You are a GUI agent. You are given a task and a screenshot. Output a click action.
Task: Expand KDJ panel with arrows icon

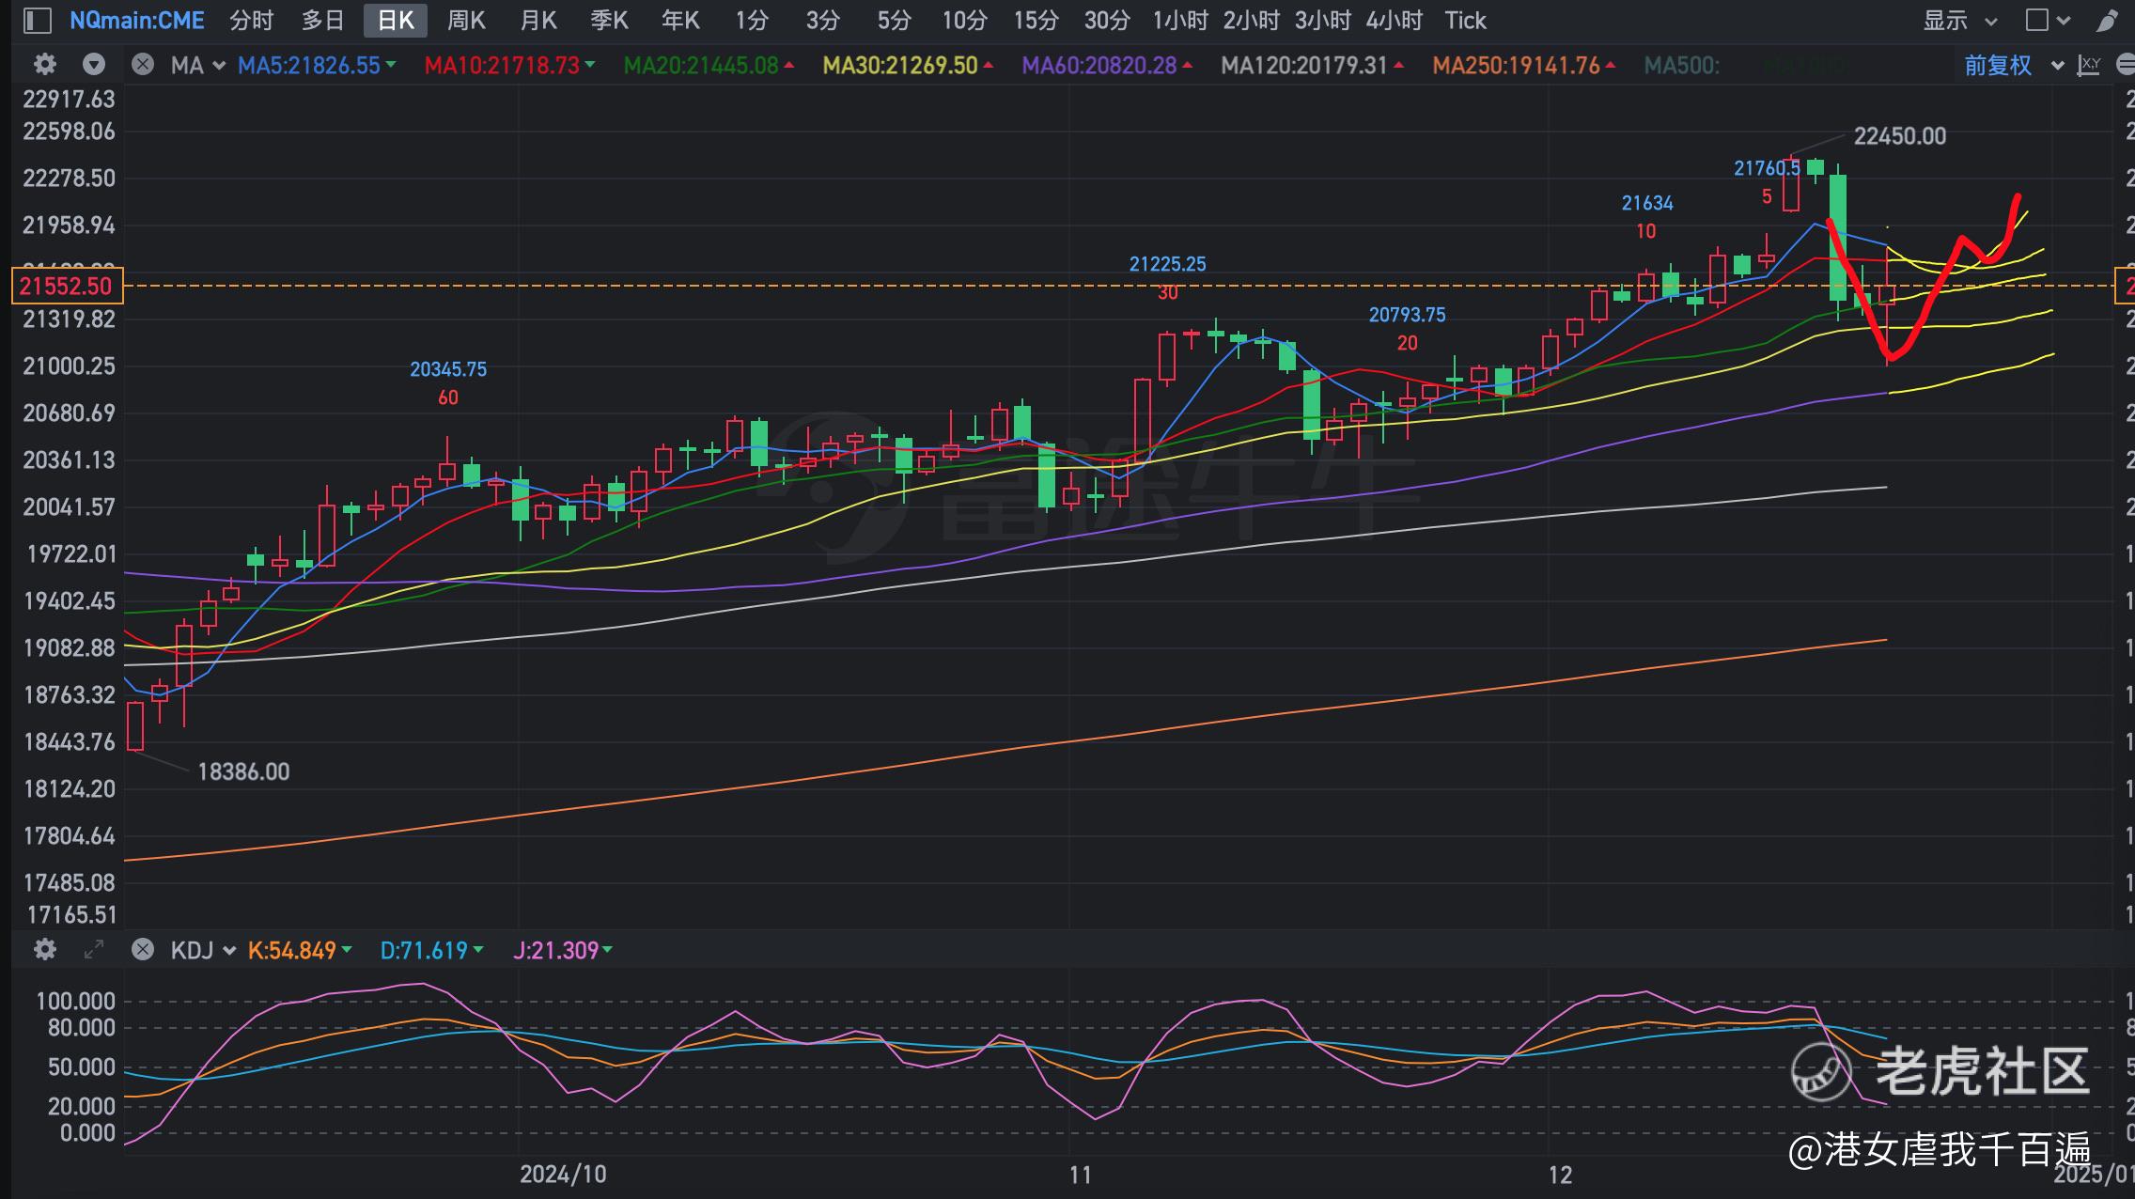(x=93, y=950)
